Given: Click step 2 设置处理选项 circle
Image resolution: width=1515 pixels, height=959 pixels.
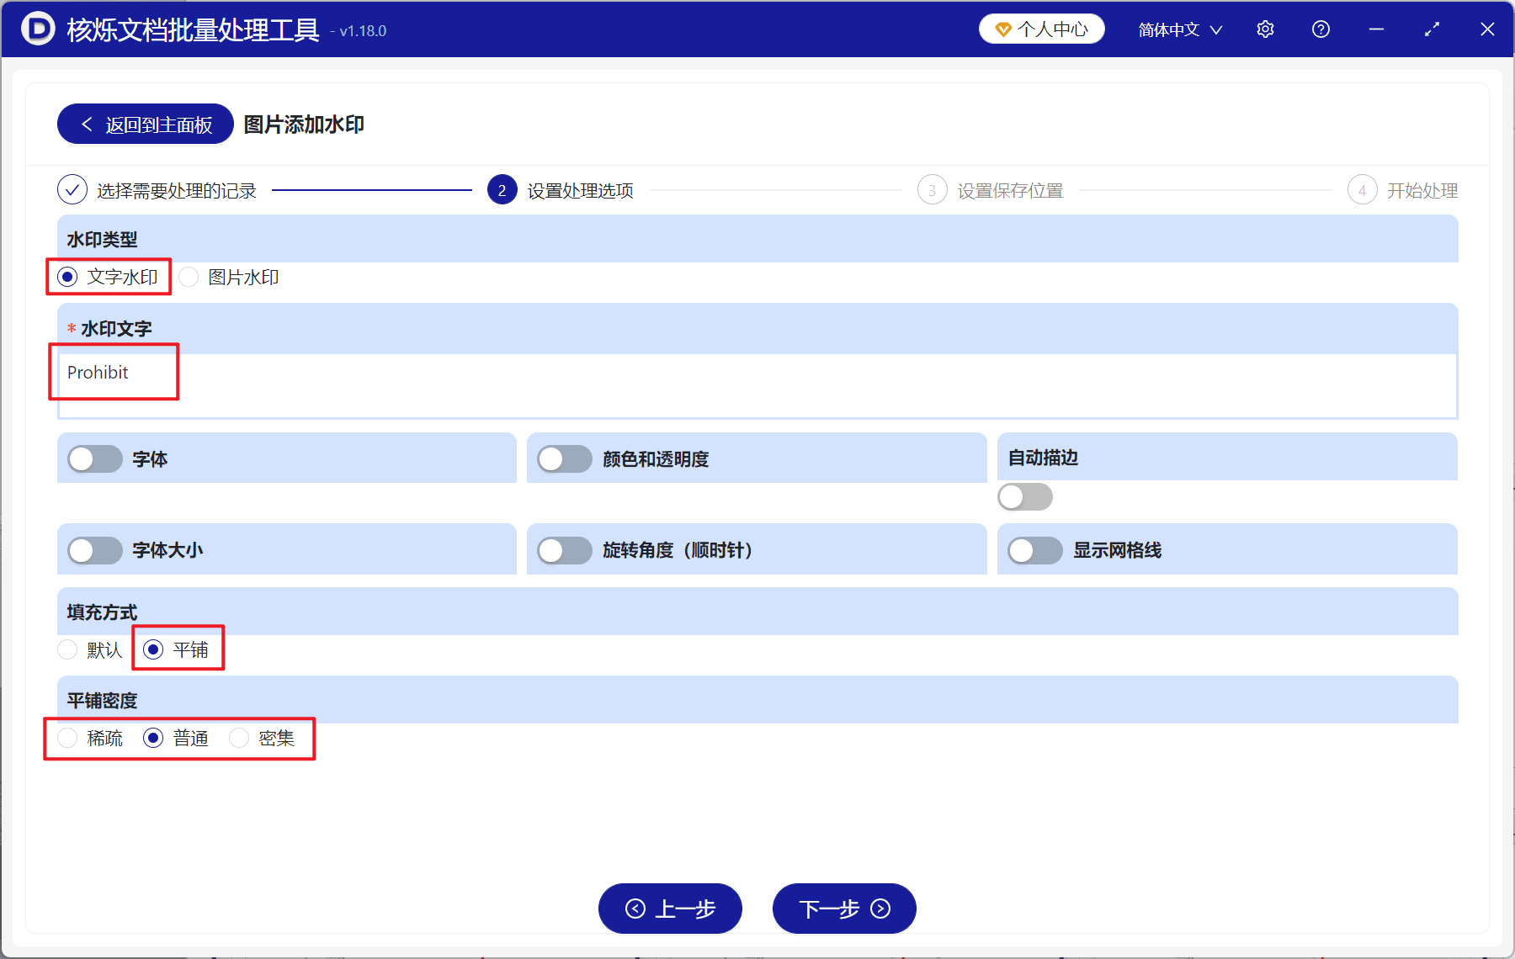Looking at the screenshot, I should click(502, 190).
